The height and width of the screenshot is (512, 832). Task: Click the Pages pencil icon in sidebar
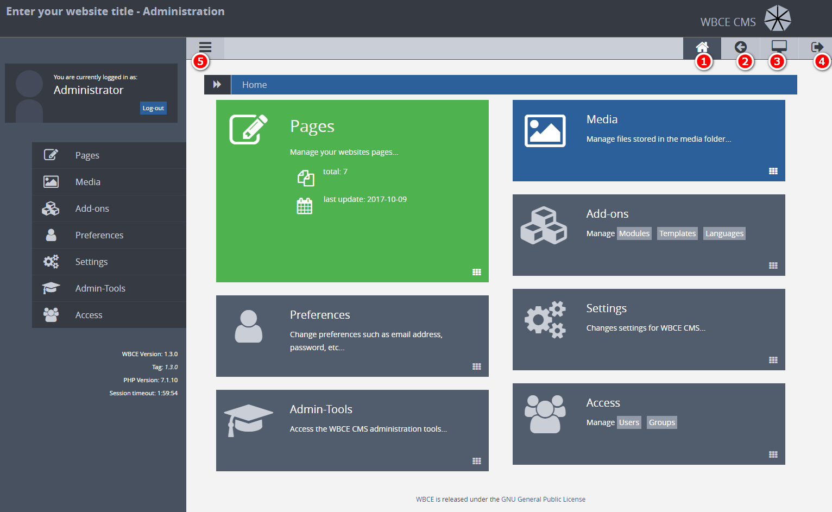point(51,155)
